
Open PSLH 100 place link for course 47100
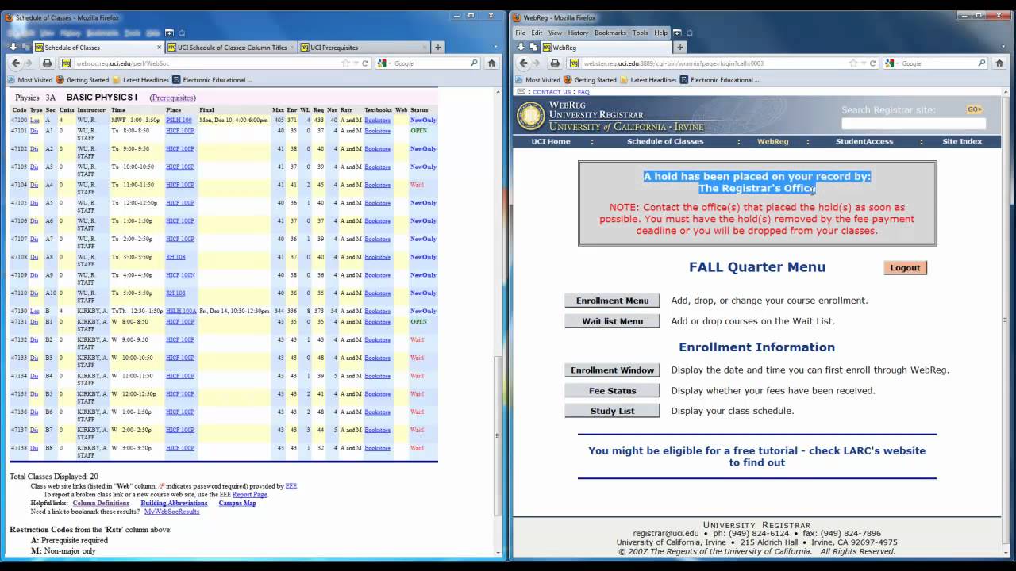[179, 120]
